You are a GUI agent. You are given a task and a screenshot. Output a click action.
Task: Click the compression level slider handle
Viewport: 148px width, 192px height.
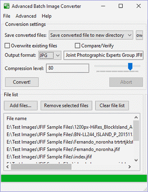[x=130, y=67]
